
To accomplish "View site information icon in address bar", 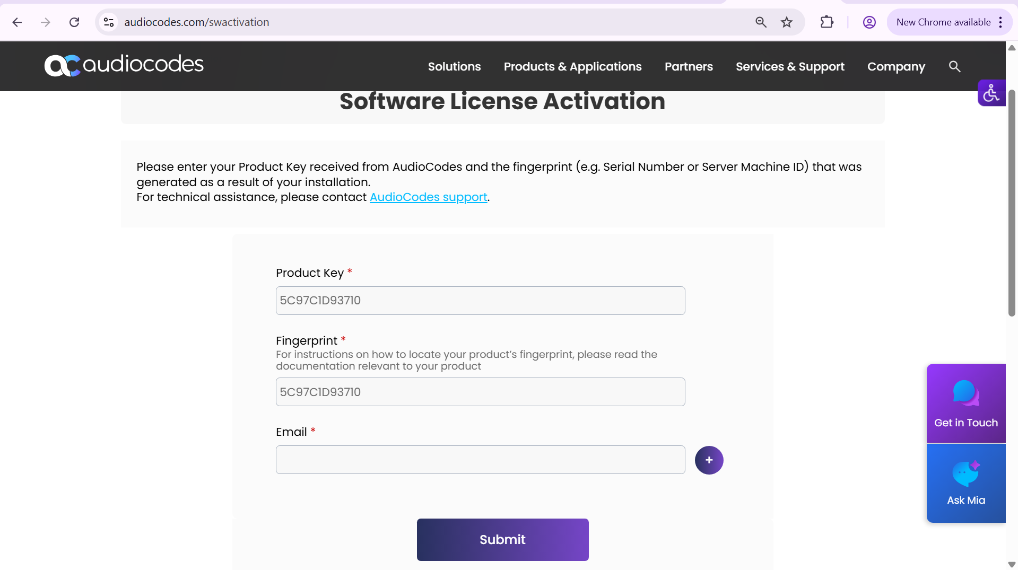I will [x=109, y=22].
